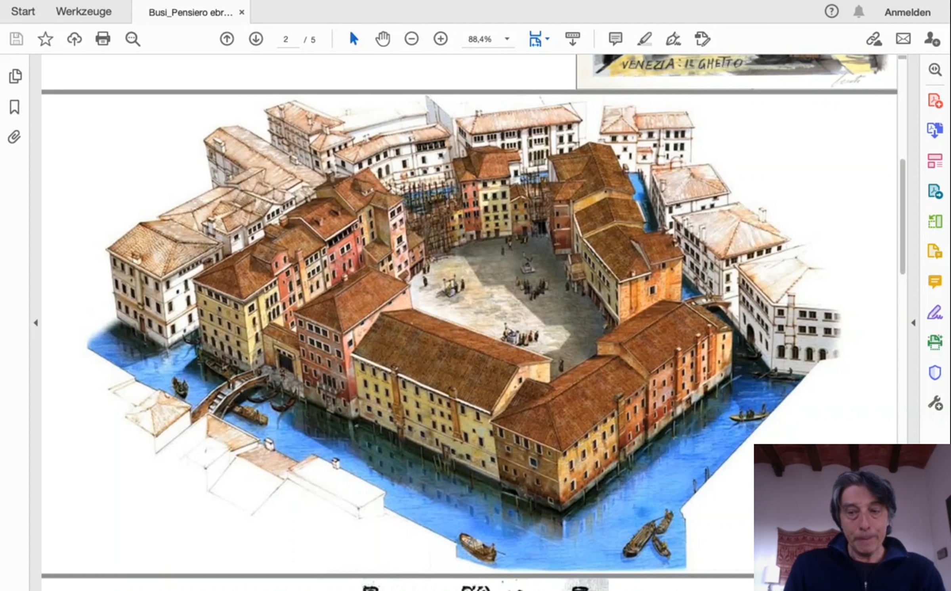Image resolution: width=951 pixels, height=591 pixels.
Task: Collapse the right tools pane
Action: pyautogui.click(x=913, y=323)
